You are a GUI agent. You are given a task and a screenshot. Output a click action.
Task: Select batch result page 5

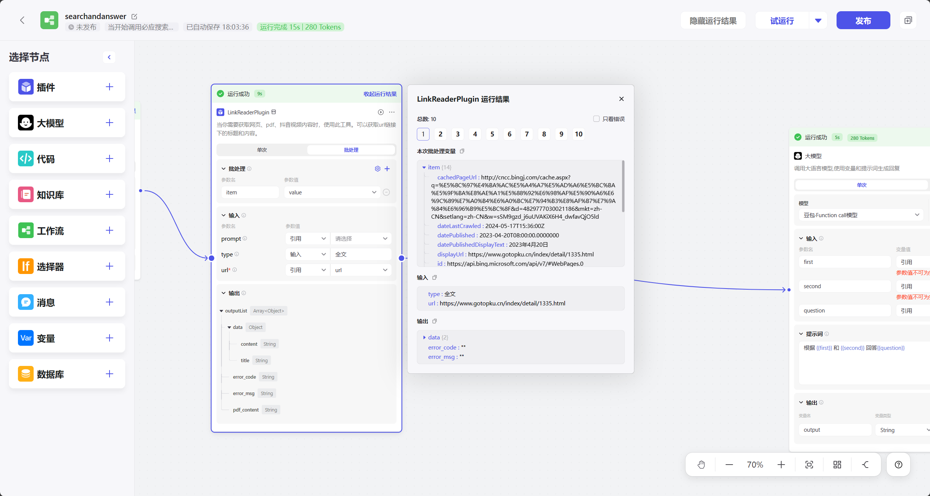[492, 134]
